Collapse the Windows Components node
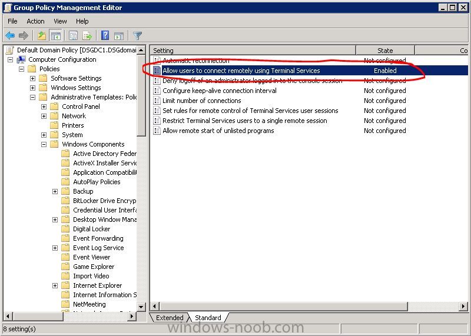The width and height of the screenshot is (471, 336). click(44, 144)
